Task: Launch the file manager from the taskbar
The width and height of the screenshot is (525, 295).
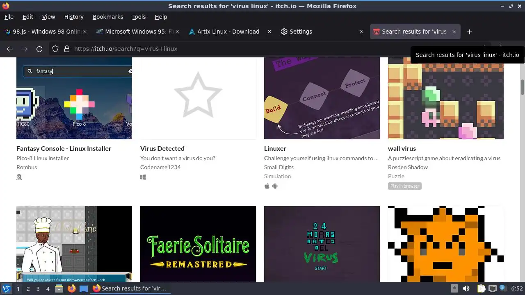Action: [x=59, y=288]
